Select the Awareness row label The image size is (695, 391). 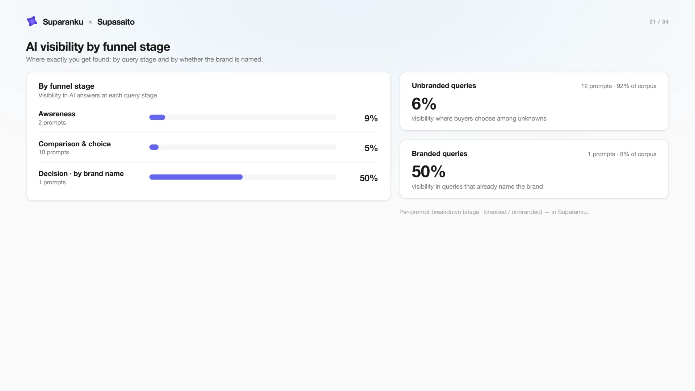57,114
